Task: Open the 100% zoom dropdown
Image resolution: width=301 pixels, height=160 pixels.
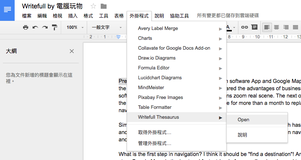Action: click(x=75, y=27)
